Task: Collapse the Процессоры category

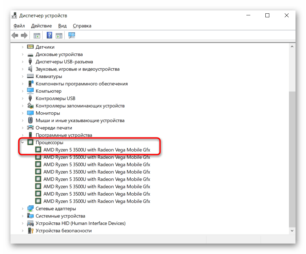Action: point(23,142)
